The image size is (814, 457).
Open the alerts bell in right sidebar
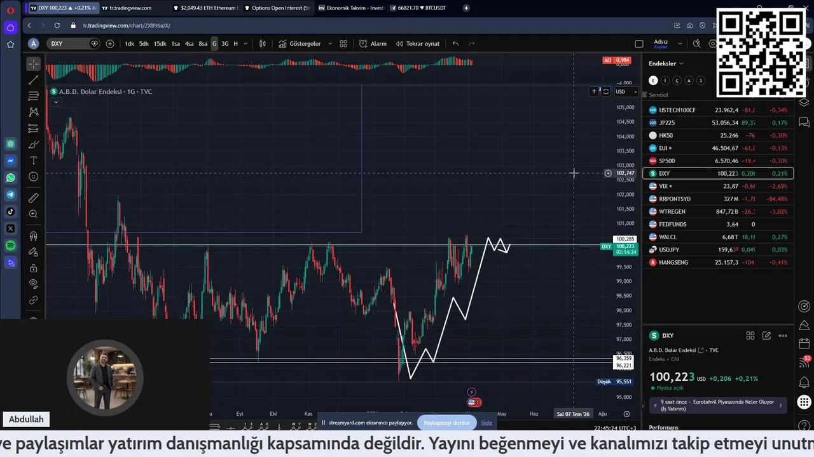[804, 382]
